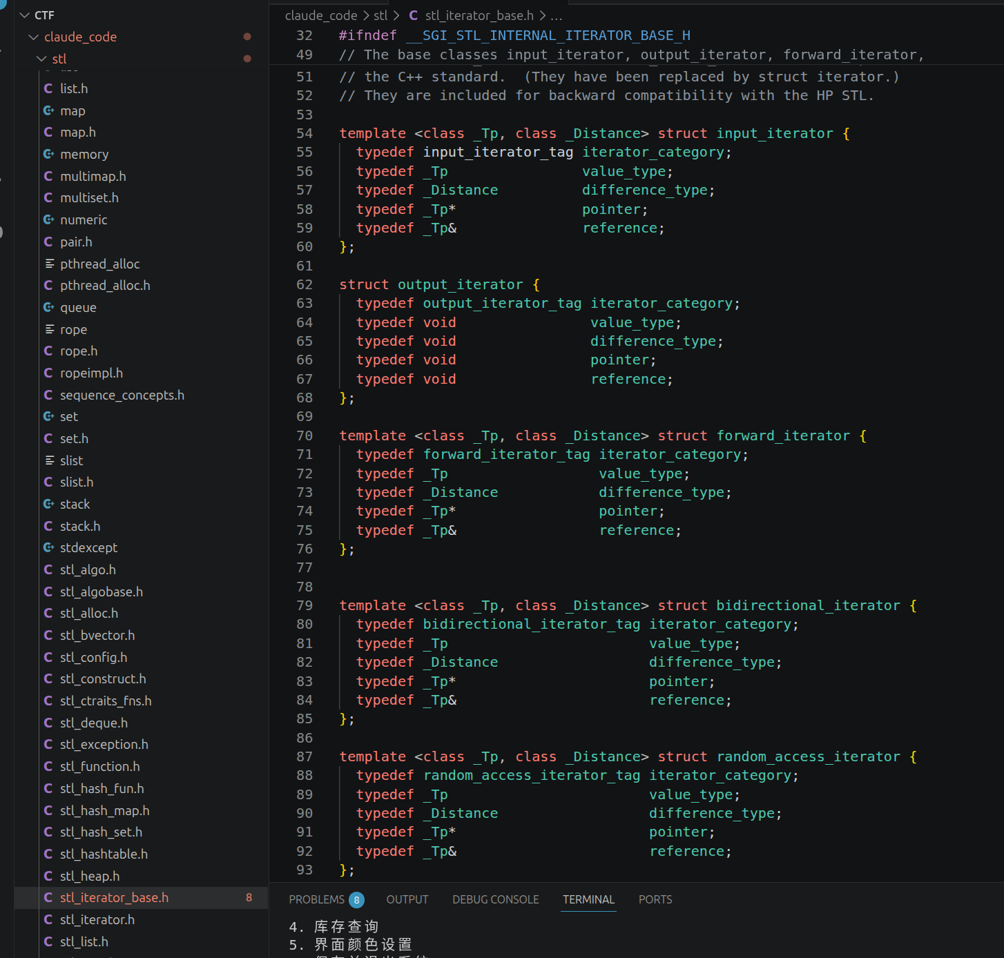The image size is (1004, 958).
Task: Click __SGI_STL_INTERNAL_ITERATOR_BASE_H macro on line 32
Action: point(548,35)
